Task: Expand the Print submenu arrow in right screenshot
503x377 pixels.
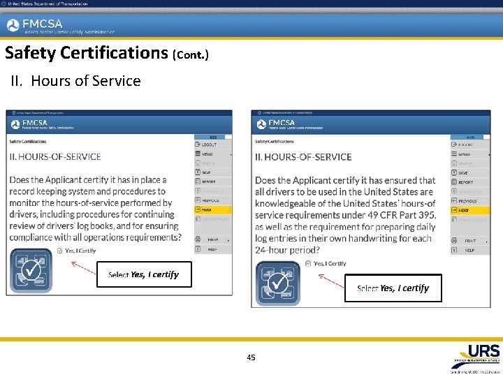Action: click(487, 242)
